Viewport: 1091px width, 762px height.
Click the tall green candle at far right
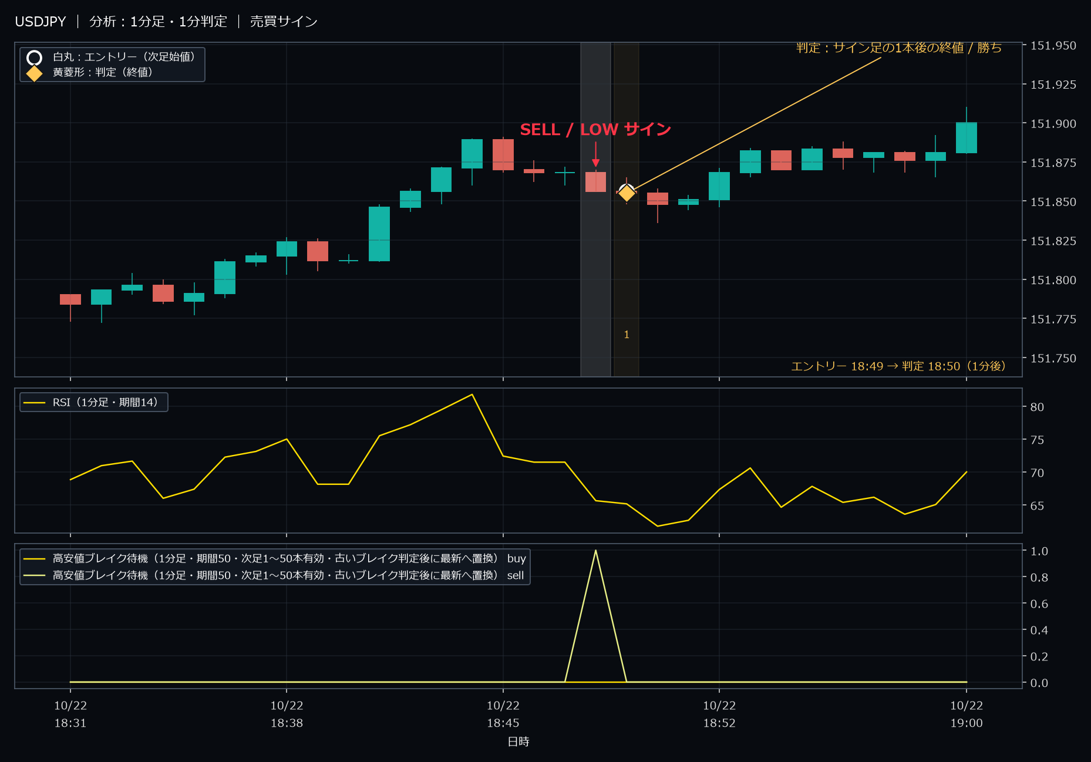click(967, 137)
